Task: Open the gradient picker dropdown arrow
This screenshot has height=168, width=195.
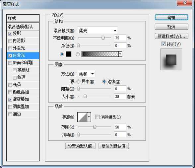Action: coord(120,54)
